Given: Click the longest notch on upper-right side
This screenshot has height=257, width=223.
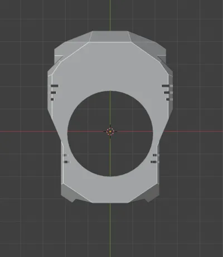Looking at the screenshot, I should click(x=167, y=86).
